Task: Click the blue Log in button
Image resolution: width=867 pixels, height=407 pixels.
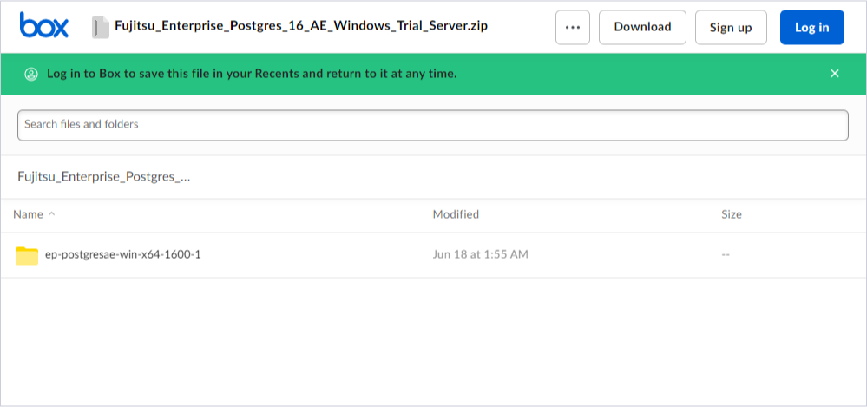Action: click(x=812, y=27)
